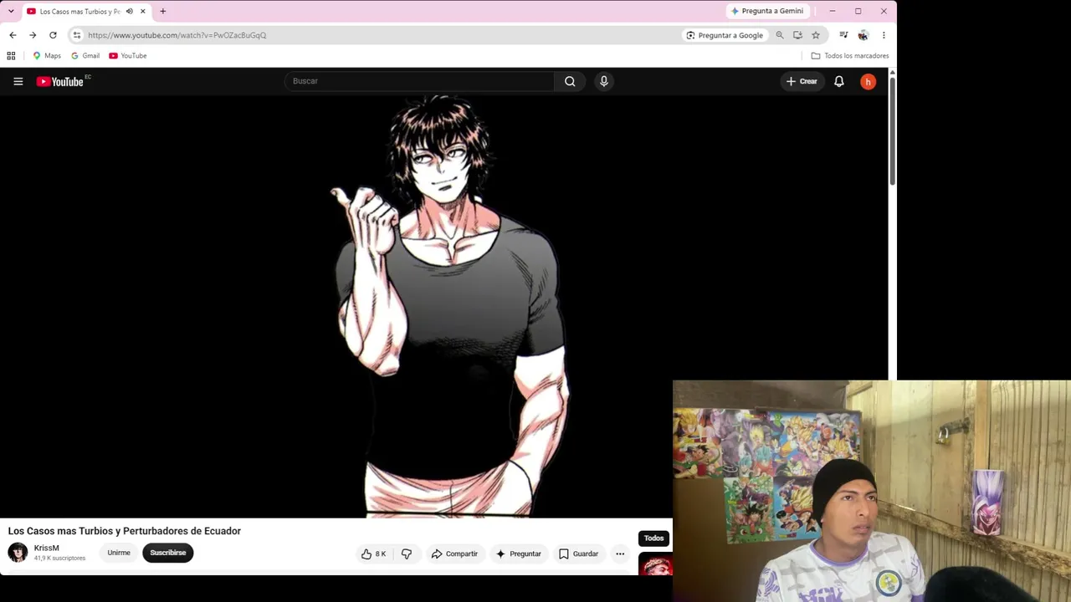
Task: Click Pregunta a Gemini button
Action: pos(767,11)
